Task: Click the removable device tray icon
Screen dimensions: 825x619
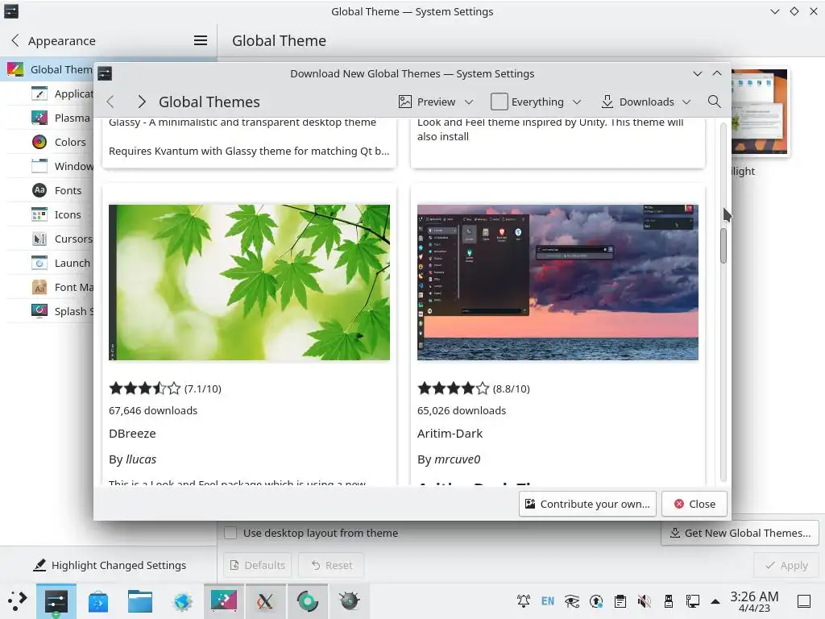Action: (x=668, y=601)
